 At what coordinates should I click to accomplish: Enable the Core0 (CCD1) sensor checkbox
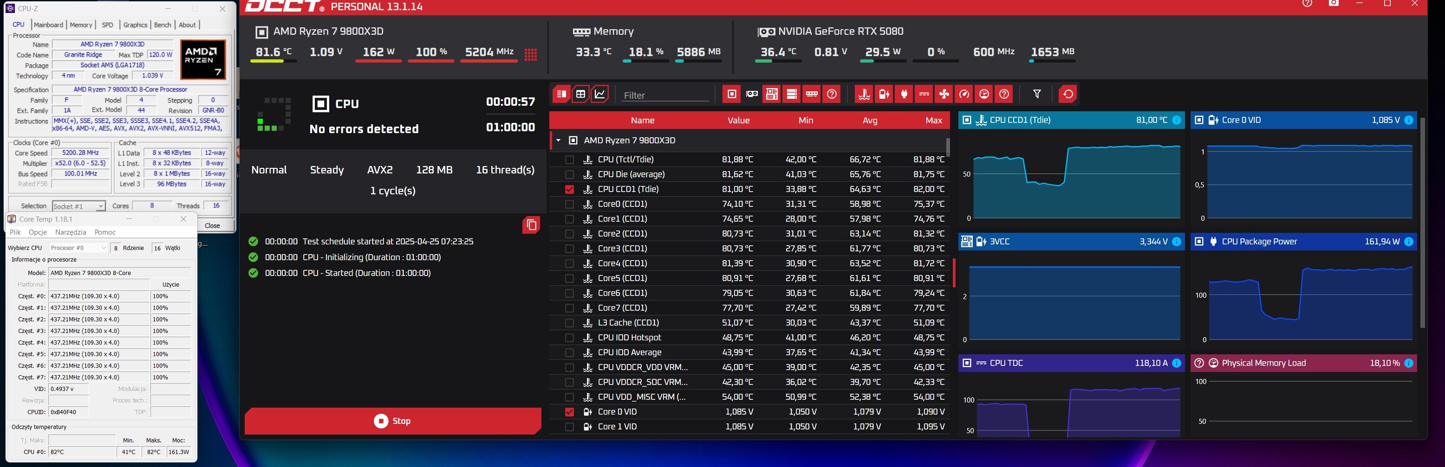point(569,205)
